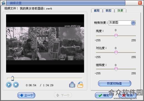This screenshot has height=101, width=144.
Task: Go to previous file with 上一个
Action: coord(26,95)
